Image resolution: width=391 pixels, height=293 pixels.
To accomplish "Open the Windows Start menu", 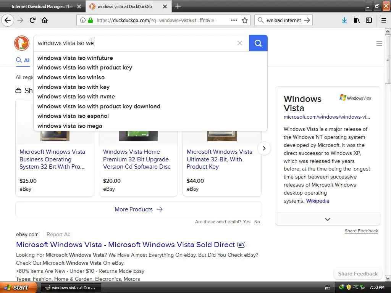I will (x=18, y=288).
